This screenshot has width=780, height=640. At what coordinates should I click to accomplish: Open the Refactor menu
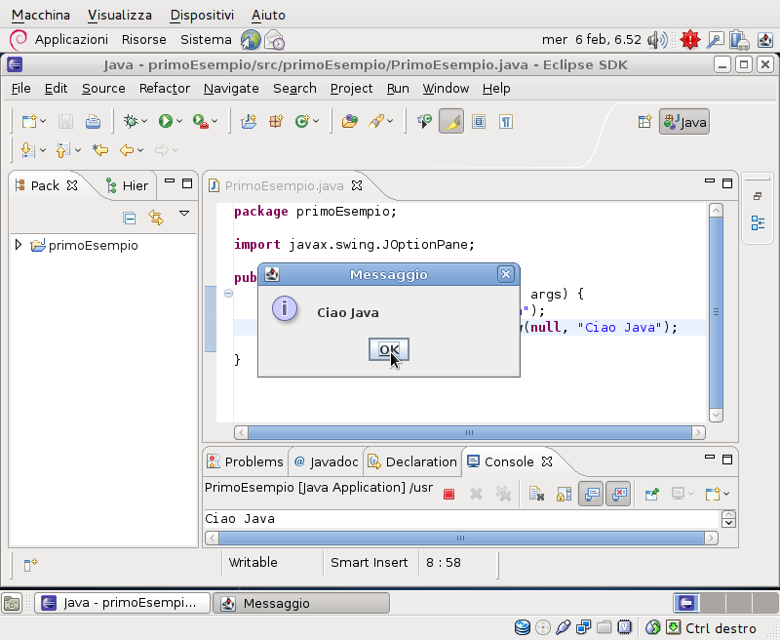[x=165, y=89]
